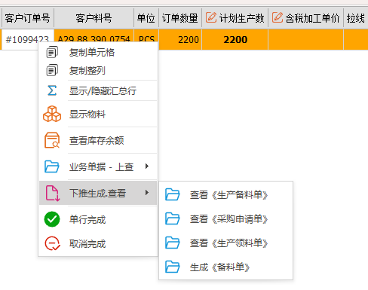The width and height of the screenshot is (368, 290).
Task: Click the edit pencil icon in 含税加工单价 header
Action: point(278,17)
